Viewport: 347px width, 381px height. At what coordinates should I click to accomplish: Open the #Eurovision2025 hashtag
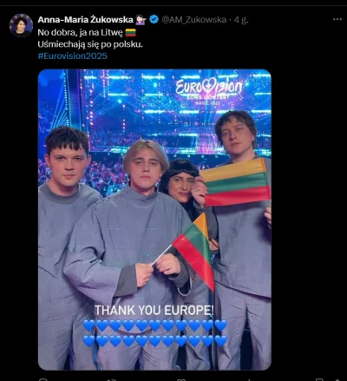coord(72,56)
